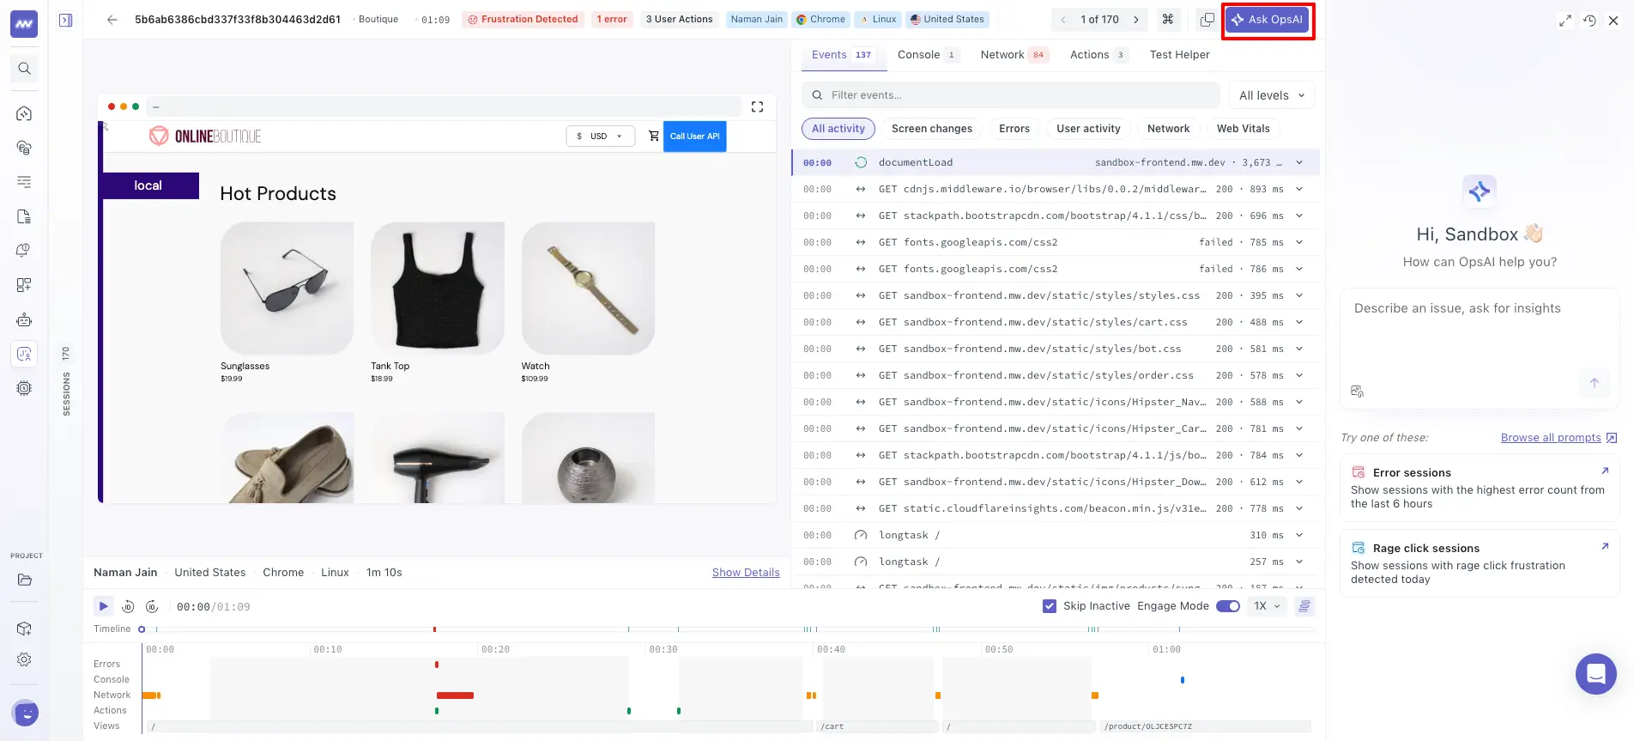1634x741 pixels.
Task: Open the OpsAI chat history icon
Action: click(x=1589, y=21)
